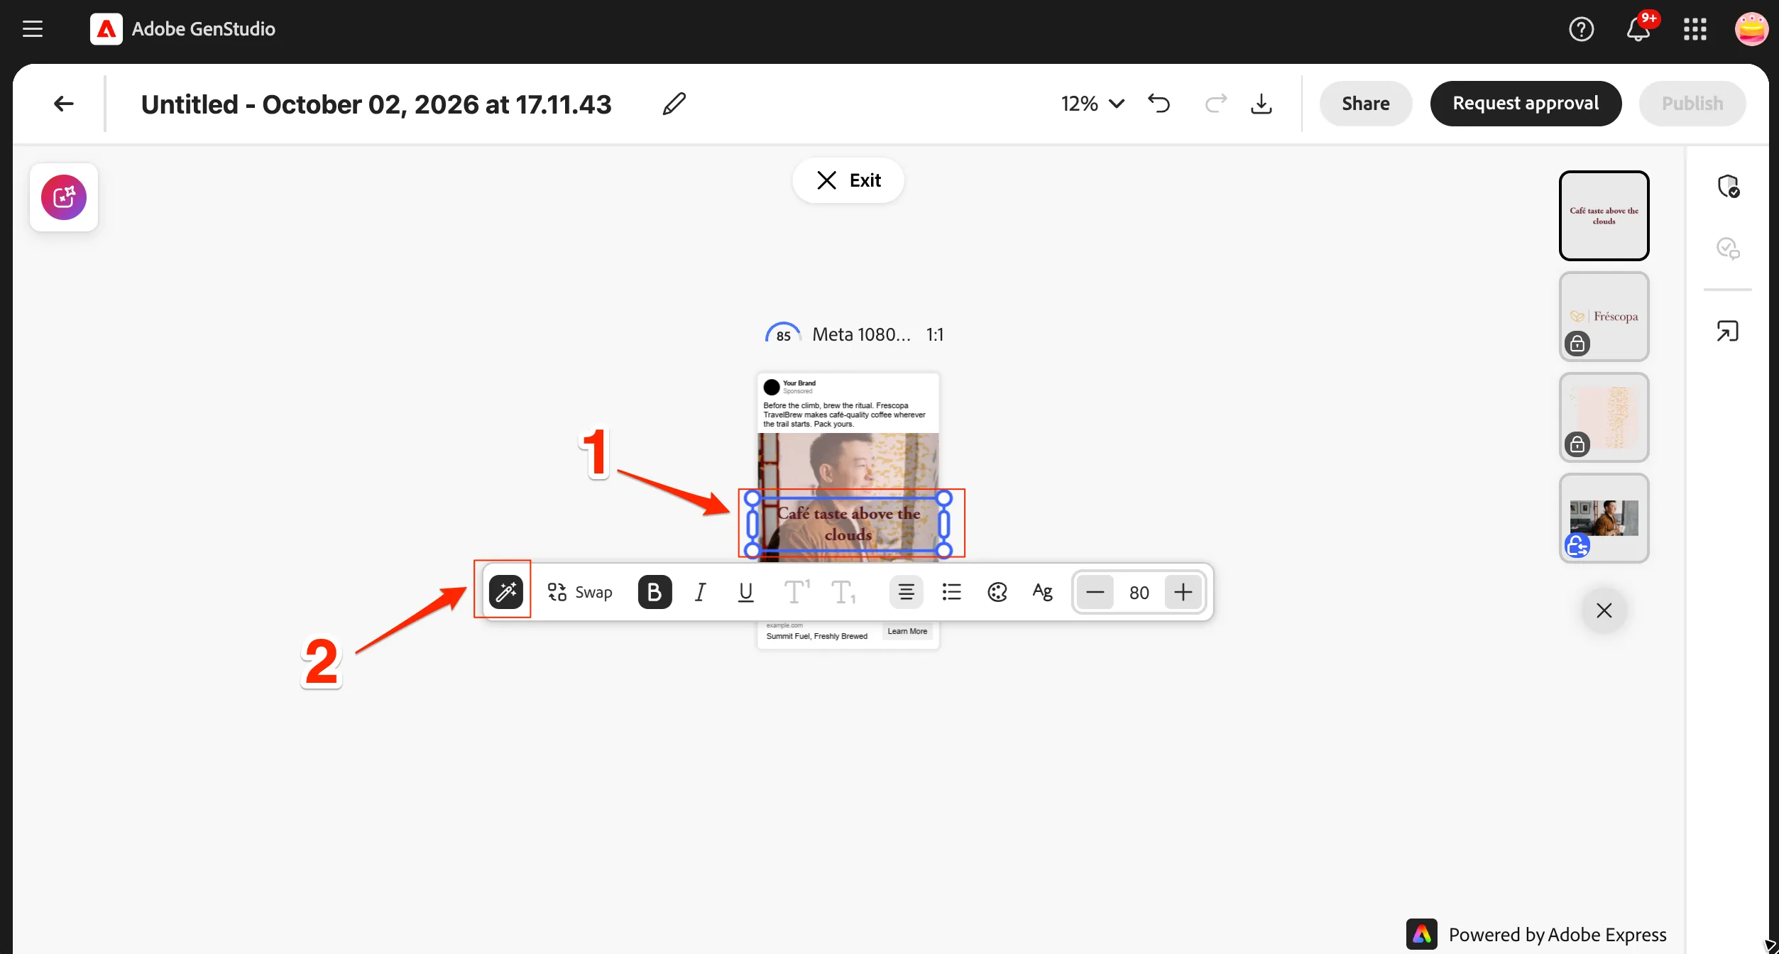1779x954 pixels.
Task: Click the Share button
Action: [1365, 104]
